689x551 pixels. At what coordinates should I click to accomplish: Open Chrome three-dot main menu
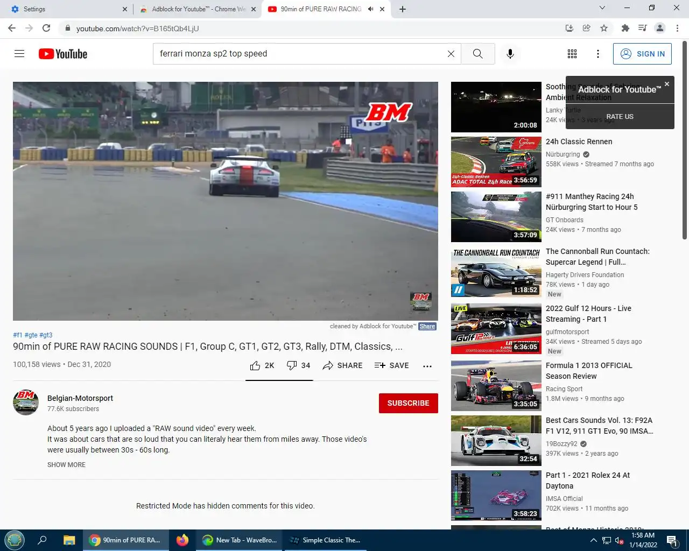(x=677, y=28)
